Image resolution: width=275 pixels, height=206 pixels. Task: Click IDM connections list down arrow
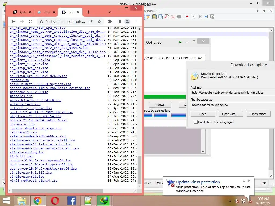203,151
